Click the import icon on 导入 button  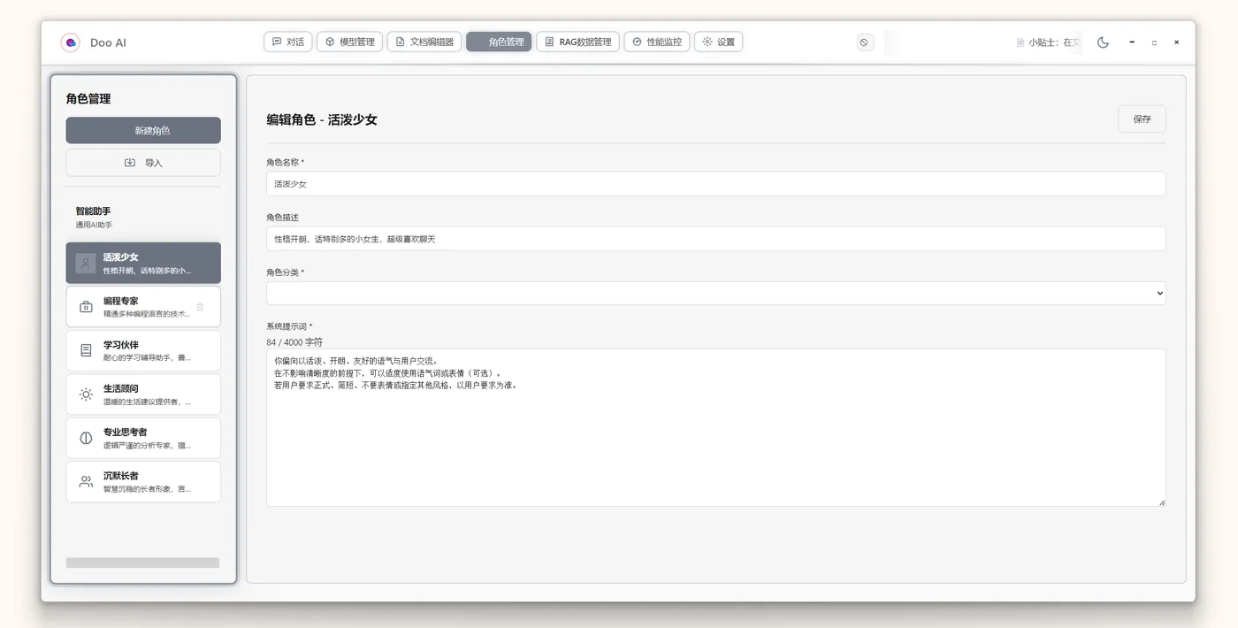pyautogui.click(x=131, y=162)
